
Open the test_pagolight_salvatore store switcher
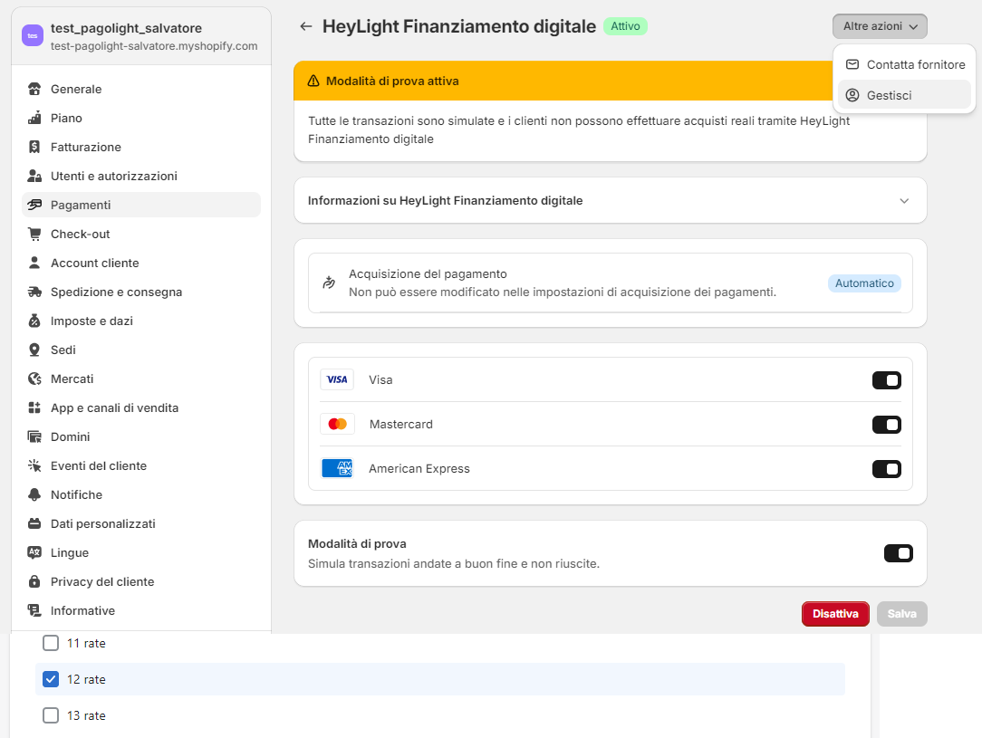(141, 36)
